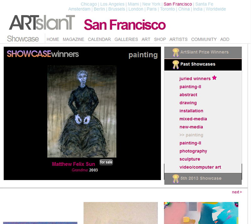Collapse the Past Showcases section
This screenshot has width=251, height=224.
point(198,64)
